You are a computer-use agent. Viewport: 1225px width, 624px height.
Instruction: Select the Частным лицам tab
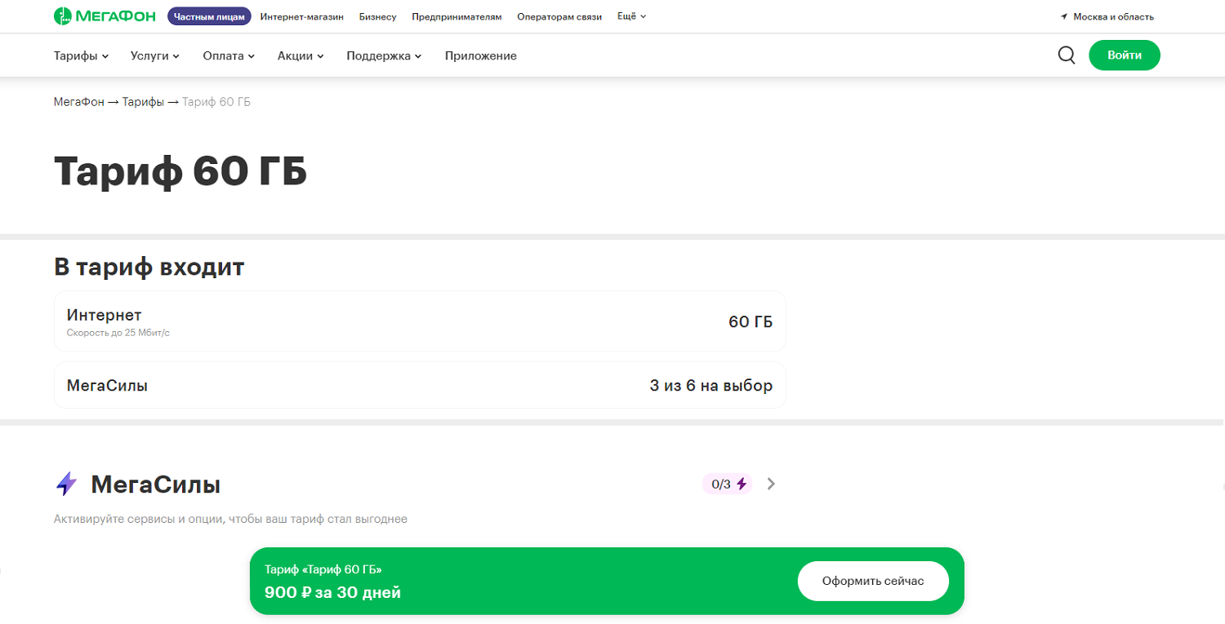tap(209, 16)
